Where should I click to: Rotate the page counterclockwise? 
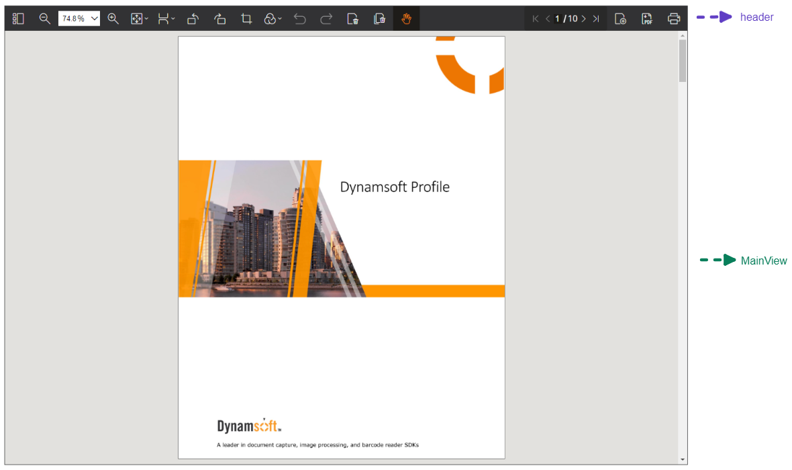click(x=193, y=19)
